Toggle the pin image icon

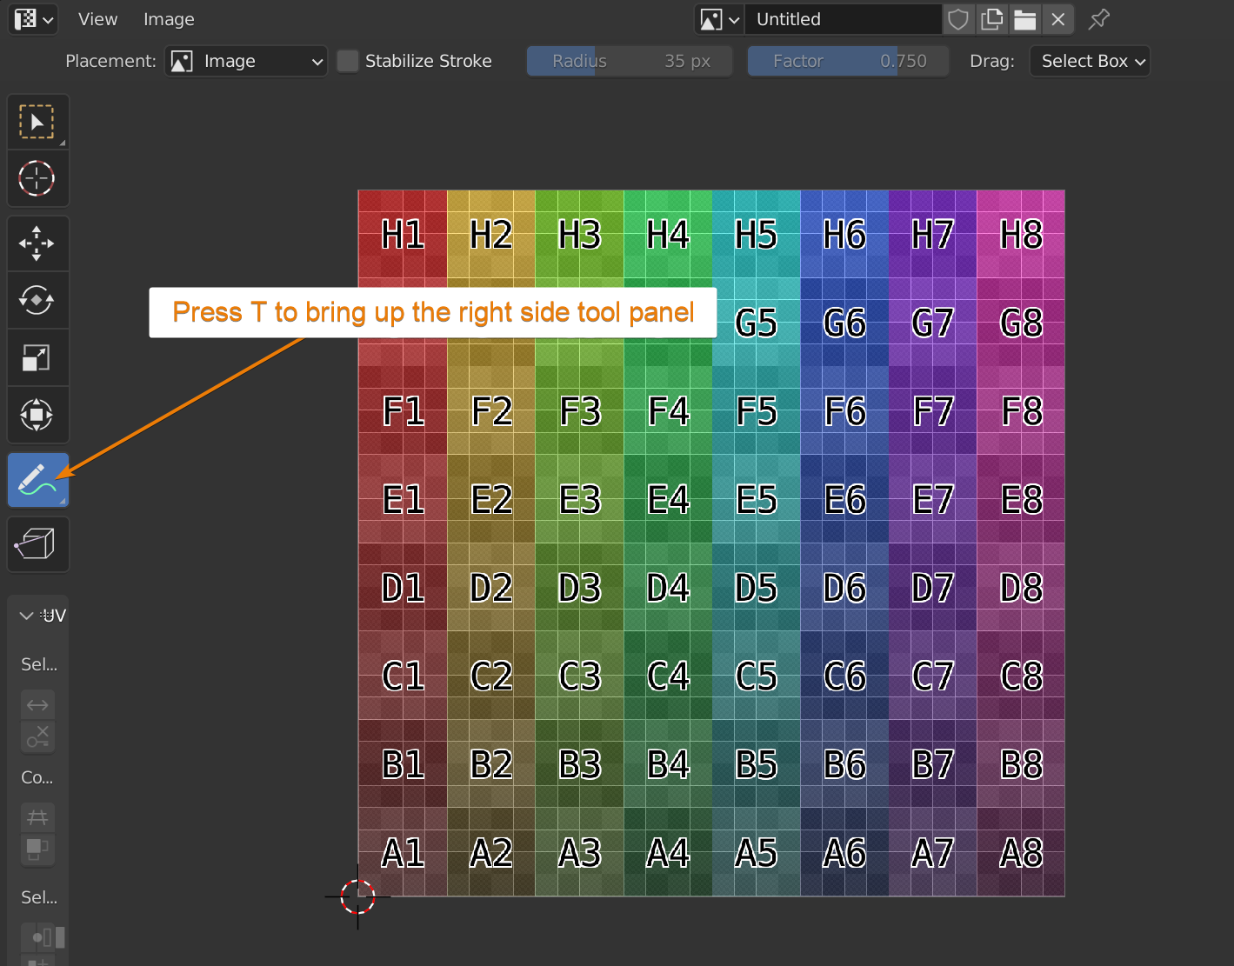(1099, 19)
